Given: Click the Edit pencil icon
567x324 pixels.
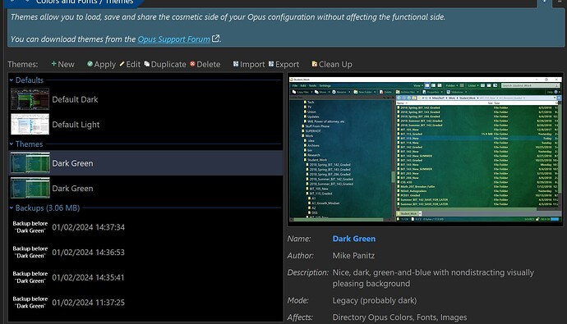Looking at the screenshot, I should pyautogui.click(x=122, y=64).
